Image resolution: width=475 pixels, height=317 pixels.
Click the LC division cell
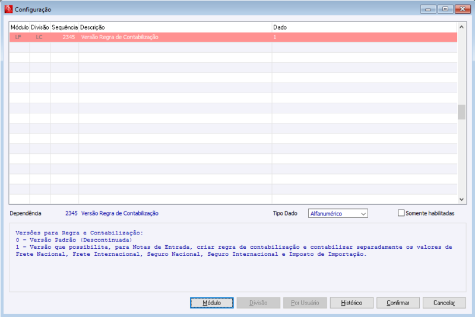tap(40, 37)
